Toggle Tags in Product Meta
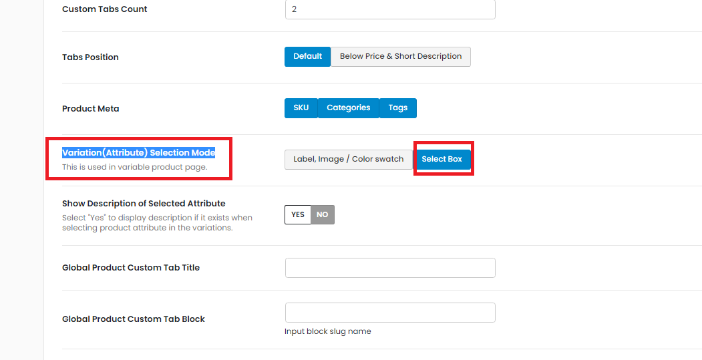702x360 pixels. pyautogui.click(x=398, y=108)
